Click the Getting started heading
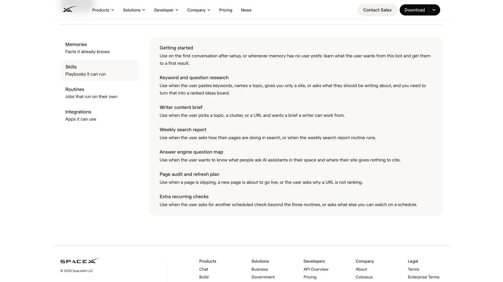The width and height of the screenshot is (503, 282). click(x=176, y=48)
